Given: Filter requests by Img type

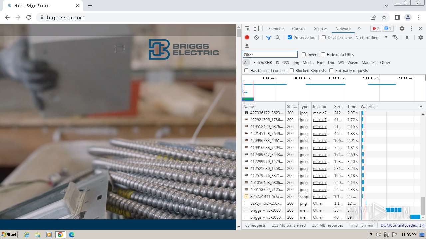Looking at the screenshot, I should click(296, 63).
